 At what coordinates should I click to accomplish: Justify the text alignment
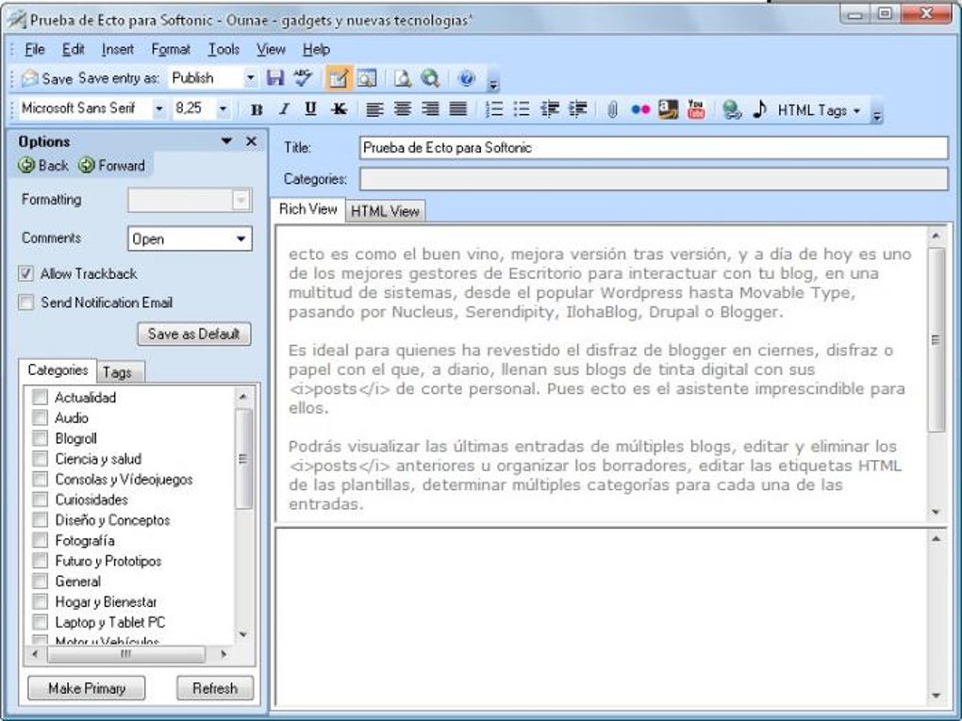[457, 109]
